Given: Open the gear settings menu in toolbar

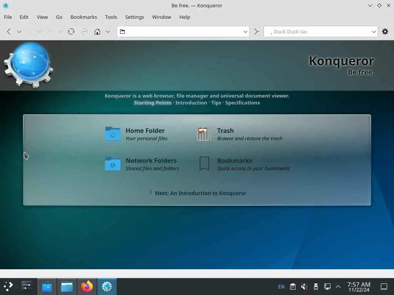Looking at the screenshot, I should click(385, 31).
